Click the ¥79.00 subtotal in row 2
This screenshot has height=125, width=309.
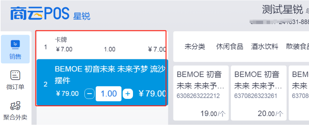click(x=152, y=94)
